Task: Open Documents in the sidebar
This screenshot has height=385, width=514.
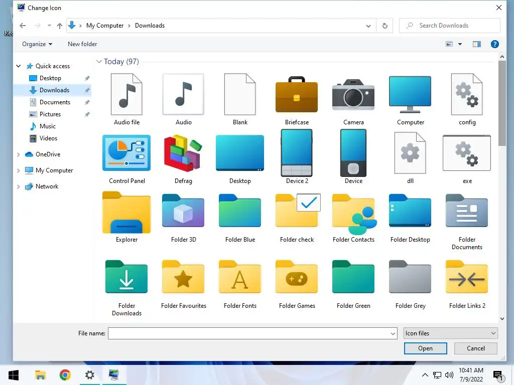Action: pos(55,102)
